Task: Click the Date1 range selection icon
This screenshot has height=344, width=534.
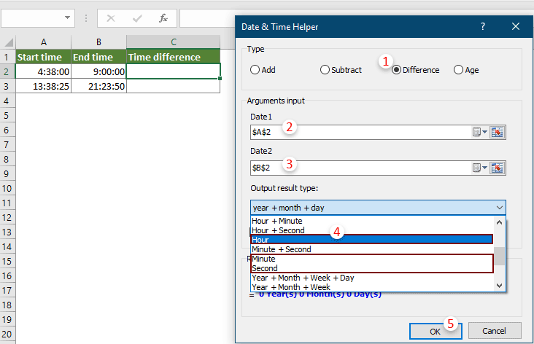Action: [x=498, y=132]
